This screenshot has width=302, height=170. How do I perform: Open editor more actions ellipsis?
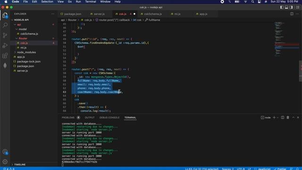[297, 14]
